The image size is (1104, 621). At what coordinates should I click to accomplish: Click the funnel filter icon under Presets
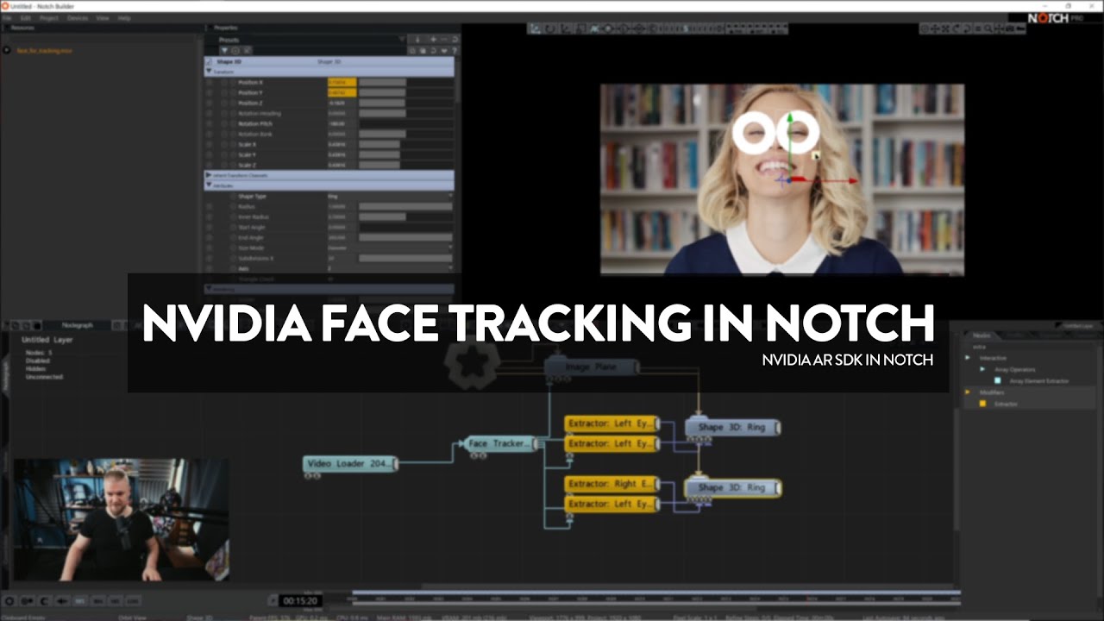tap(225, 50)
